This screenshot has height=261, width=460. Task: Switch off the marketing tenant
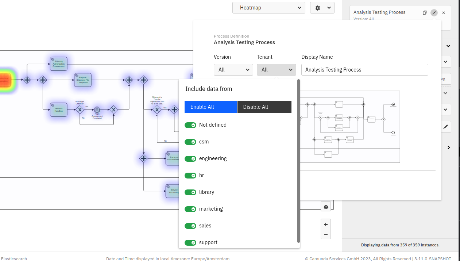pyautogui.click(x=190, y=209)
